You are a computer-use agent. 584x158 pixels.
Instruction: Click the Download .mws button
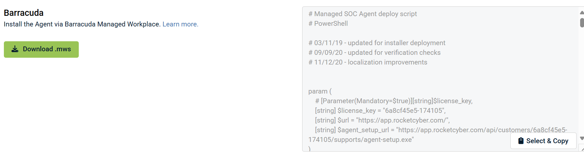click(x=41, y=49)
